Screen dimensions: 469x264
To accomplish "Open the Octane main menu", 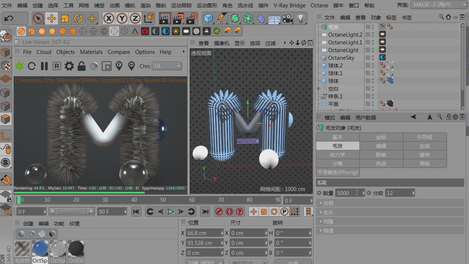I will pyautogui.click(x=319, y=5).
